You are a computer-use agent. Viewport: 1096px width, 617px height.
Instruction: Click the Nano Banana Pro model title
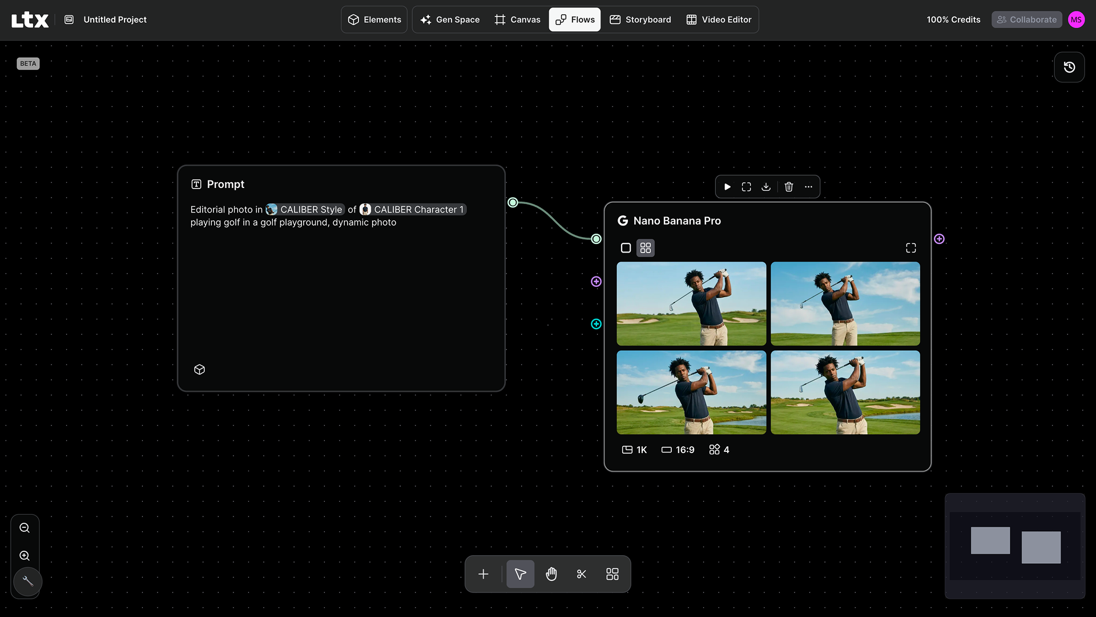pyautogui.click(x=677, y=221)
